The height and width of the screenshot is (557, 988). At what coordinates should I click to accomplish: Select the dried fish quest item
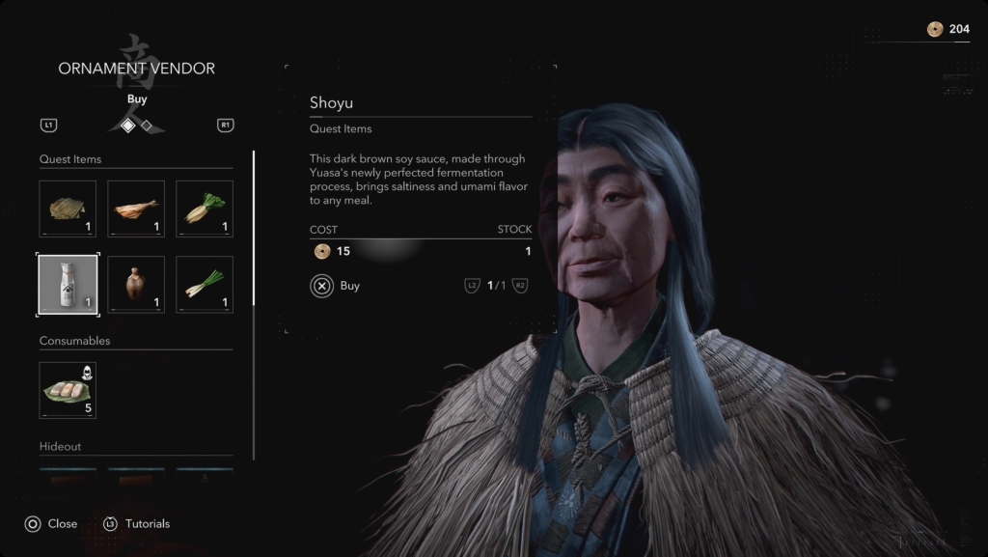point(136,209)
